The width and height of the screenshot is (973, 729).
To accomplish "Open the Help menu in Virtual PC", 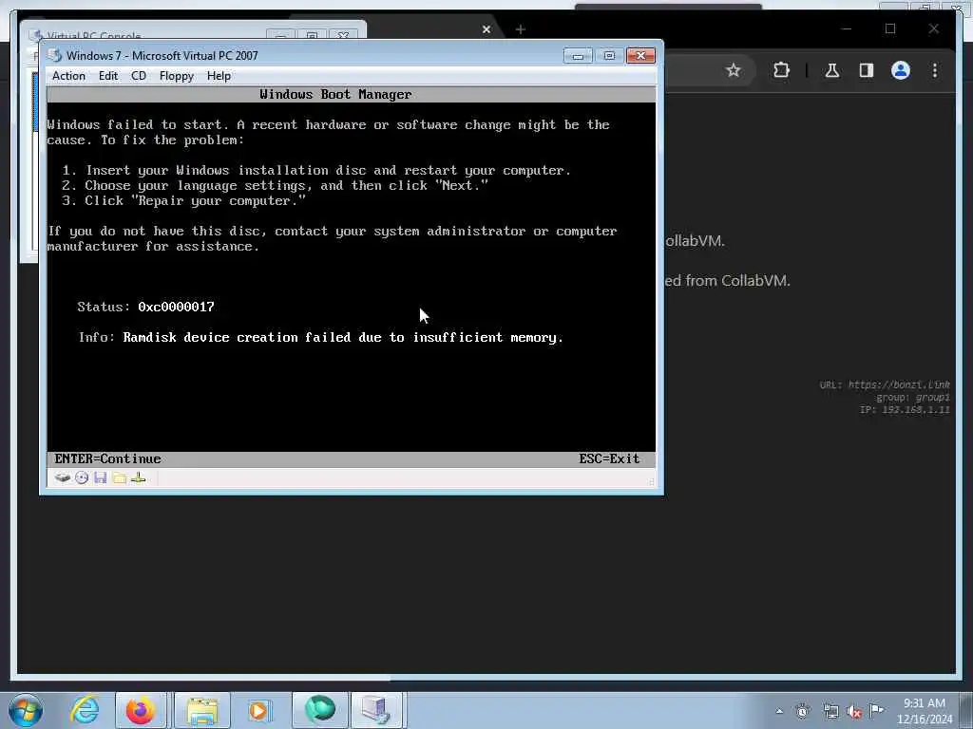I will point(219,76).
